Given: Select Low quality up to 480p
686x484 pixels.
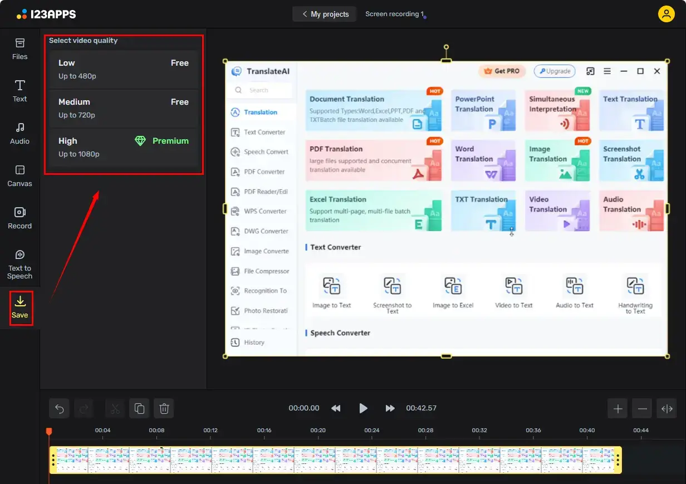Looking at the screenshot, I should (x=124, y=69).
